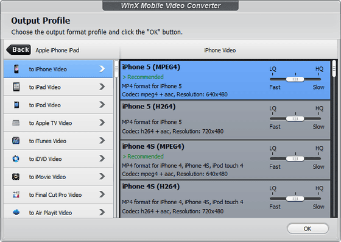Expand the iTunes Video chevron arrow
The image size is (341, 242).
tap(102, 141)
